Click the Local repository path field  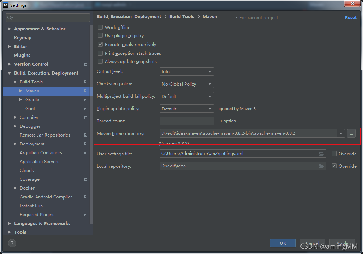[243, 166]
